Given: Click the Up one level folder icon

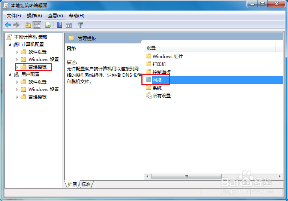Looking at the screenshot, I should [28, 25].
